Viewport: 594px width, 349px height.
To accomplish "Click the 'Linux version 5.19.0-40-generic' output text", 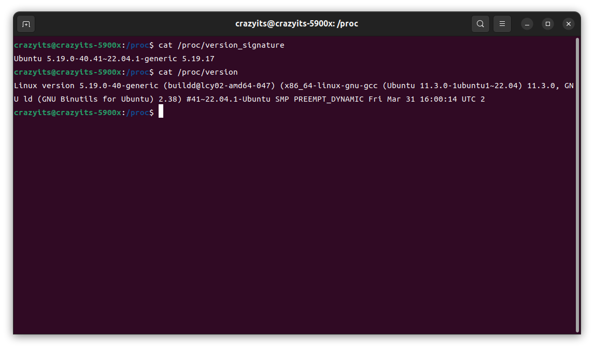I will pos(86,86).
